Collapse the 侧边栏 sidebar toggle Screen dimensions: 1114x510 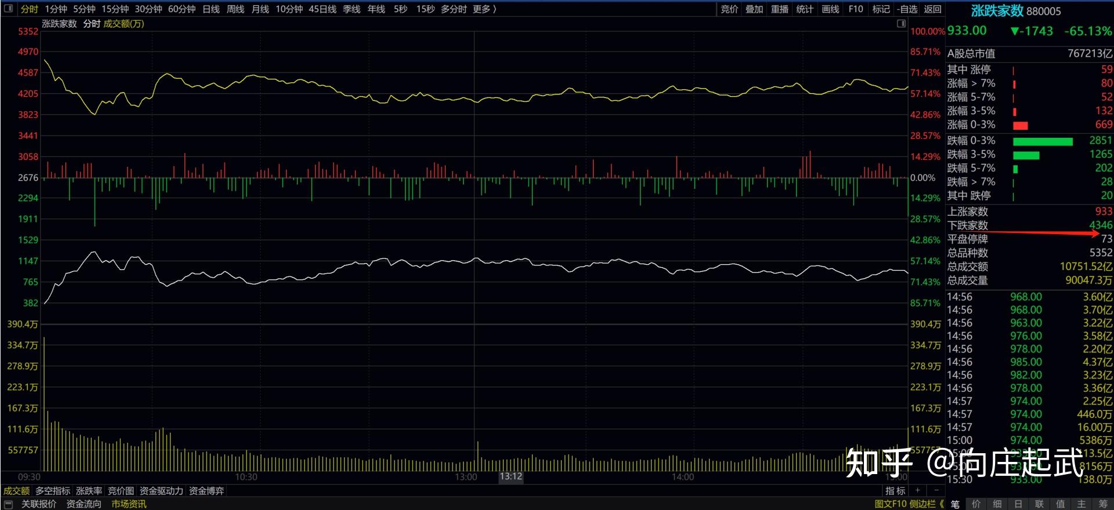tap(926, 504)
